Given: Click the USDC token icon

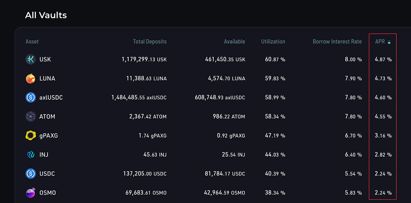Looking at the screenshot, I should 31,174.
